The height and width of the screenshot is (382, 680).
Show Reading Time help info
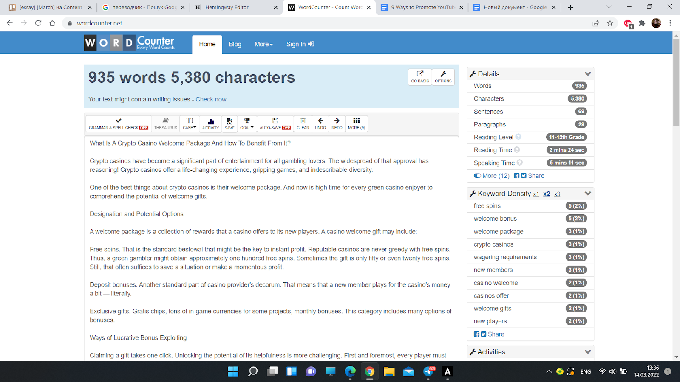coord(517,149)
